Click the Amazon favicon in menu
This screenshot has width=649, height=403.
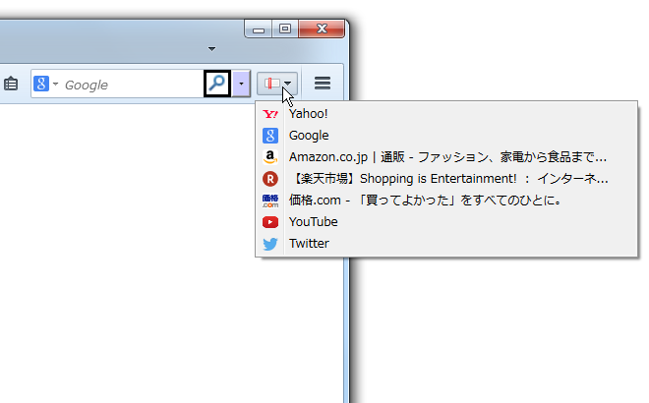270,157
